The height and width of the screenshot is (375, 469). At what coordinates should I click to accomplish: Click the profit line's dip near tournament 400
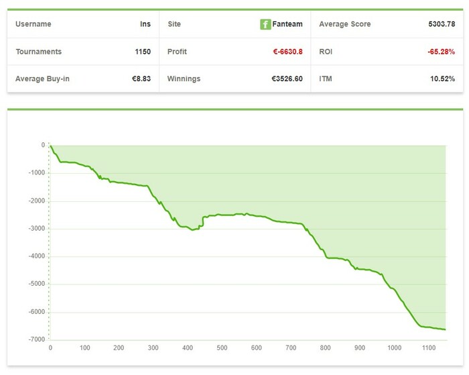pyautogui.click(x=192, y=229)
